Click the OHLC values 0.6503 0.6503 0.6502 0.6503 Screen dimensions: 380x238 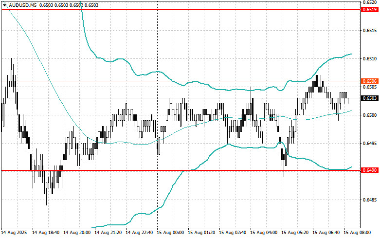pyautogui.click(x=69, y=5)
